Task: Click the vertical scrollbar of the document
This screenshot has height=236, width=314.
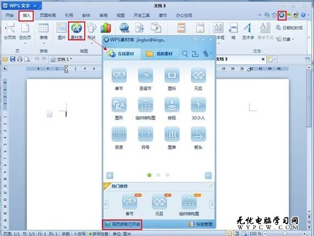Action: [309, 99]
